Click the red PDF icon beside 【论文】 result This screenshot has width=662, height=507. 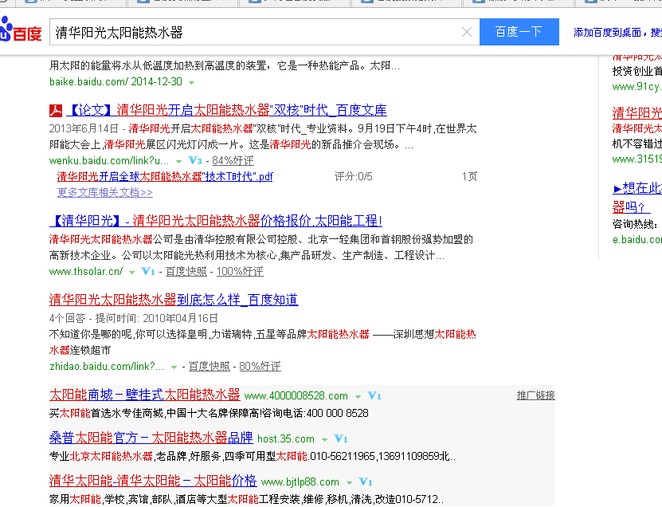pyautogui.click(x=56, y=111)
